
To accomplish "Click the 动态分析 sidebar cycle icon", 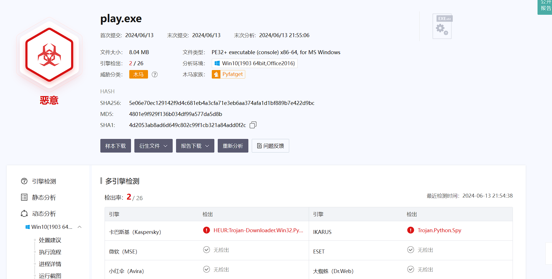I will pyautogui.click(x=24, y=214).
